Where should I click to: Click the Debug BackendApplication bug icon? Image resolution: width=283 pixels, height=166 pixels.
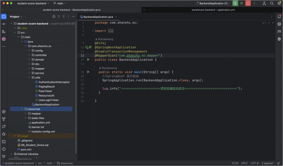(x=242, y=3)
